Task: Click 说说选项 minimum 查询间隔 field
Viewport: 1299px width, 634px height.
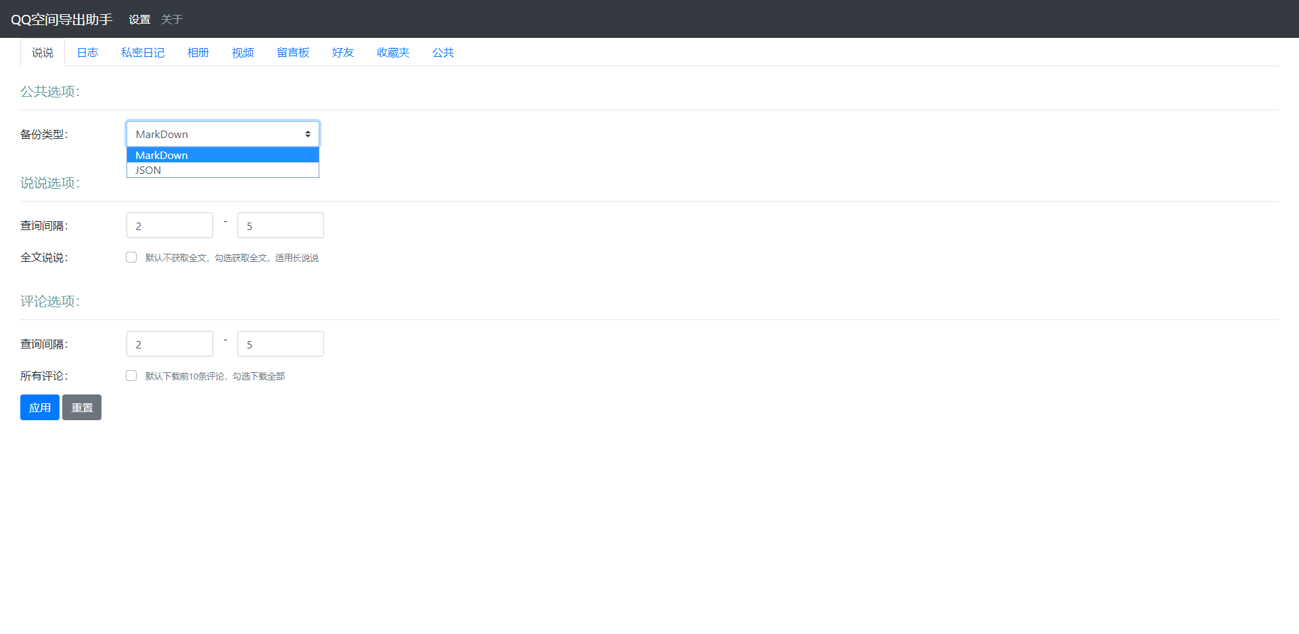Action: [x=170, y=225]
